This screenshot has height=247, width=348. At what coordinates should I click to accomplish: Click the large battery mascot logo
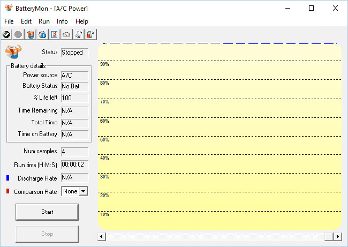pyautogui.click(x=13, y=51)
